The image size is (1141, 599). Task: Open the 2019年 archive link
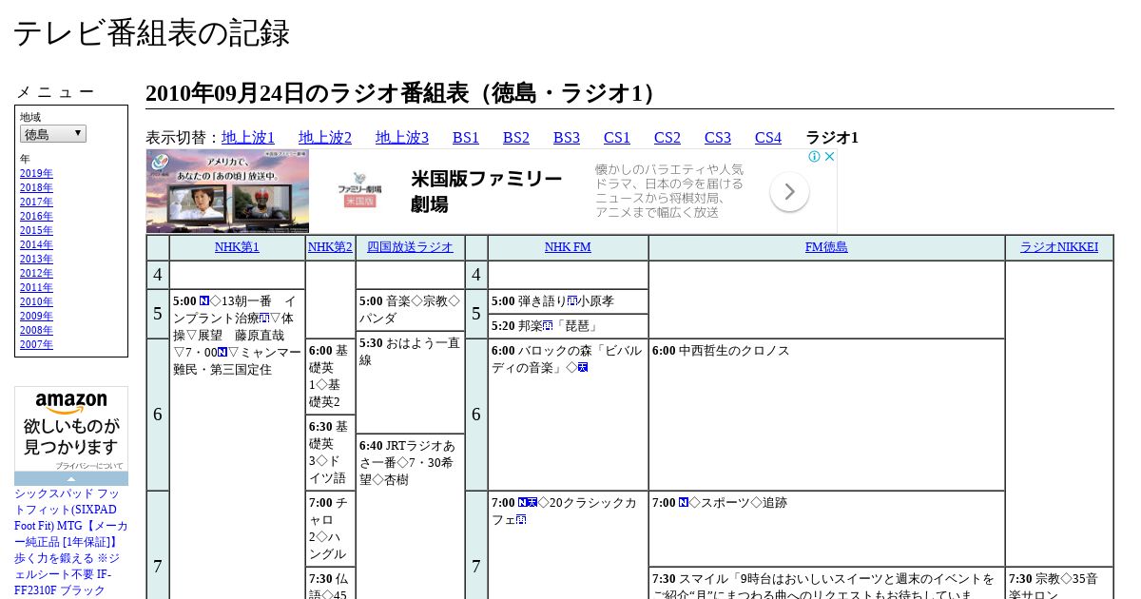pyautogui.click(x=36, y=173)
